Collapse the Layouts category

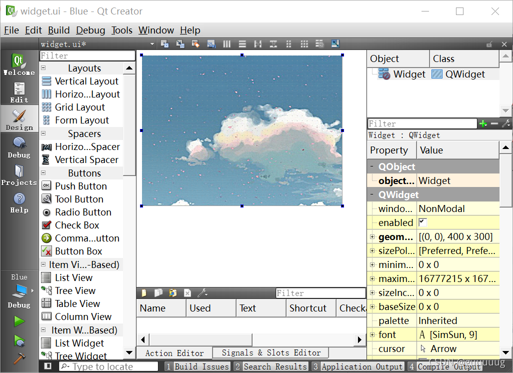[x=43, y=68]
